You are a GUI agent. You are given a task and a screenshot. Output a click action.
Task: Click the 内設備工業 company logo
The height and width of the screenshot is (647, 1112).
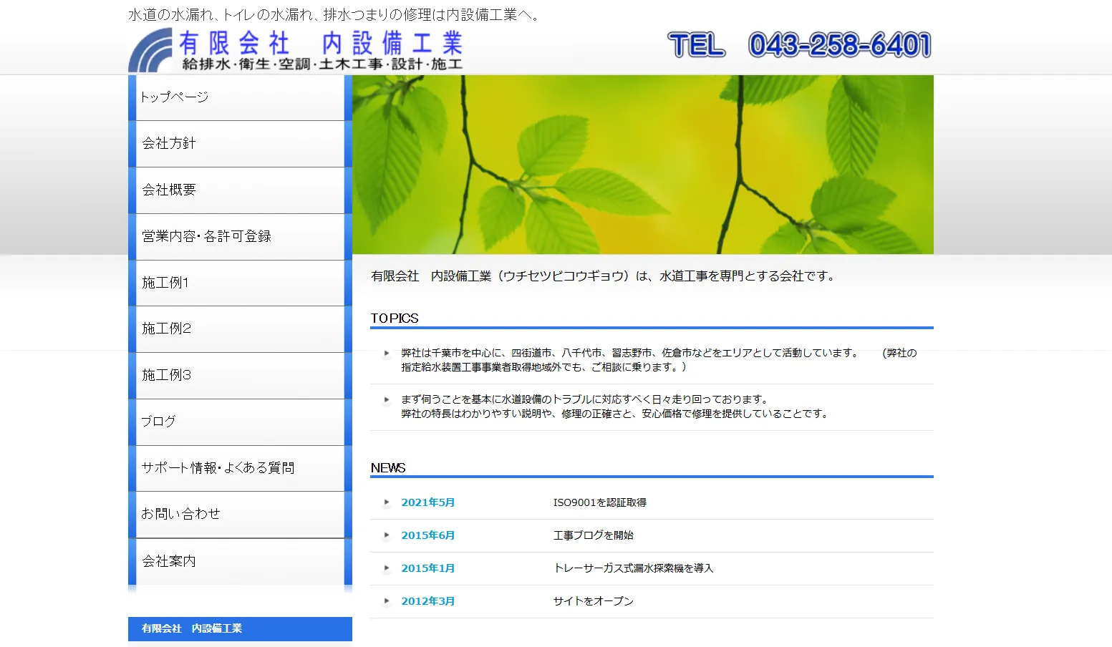(x=296, y=50)
